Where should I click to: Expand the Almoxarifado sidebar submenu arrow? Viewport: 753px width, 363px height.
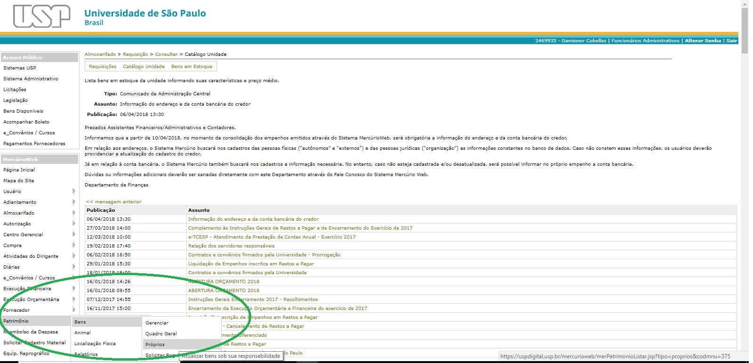tap(74, 213)
